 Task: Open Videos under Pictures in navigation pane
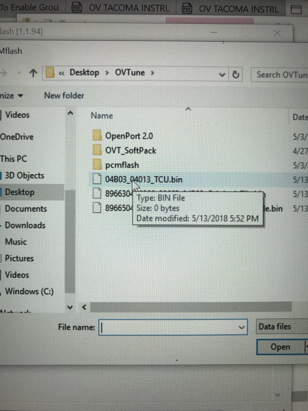[x=17, y=275]
